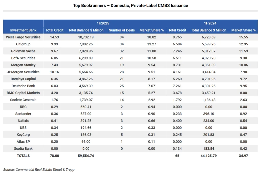
Task: Click the 18.02 market share figure
Action: (152, 37)
